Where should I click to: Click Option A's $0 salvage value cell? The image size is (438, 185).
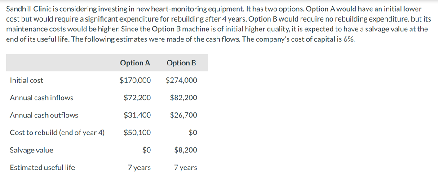click(146, 151)
